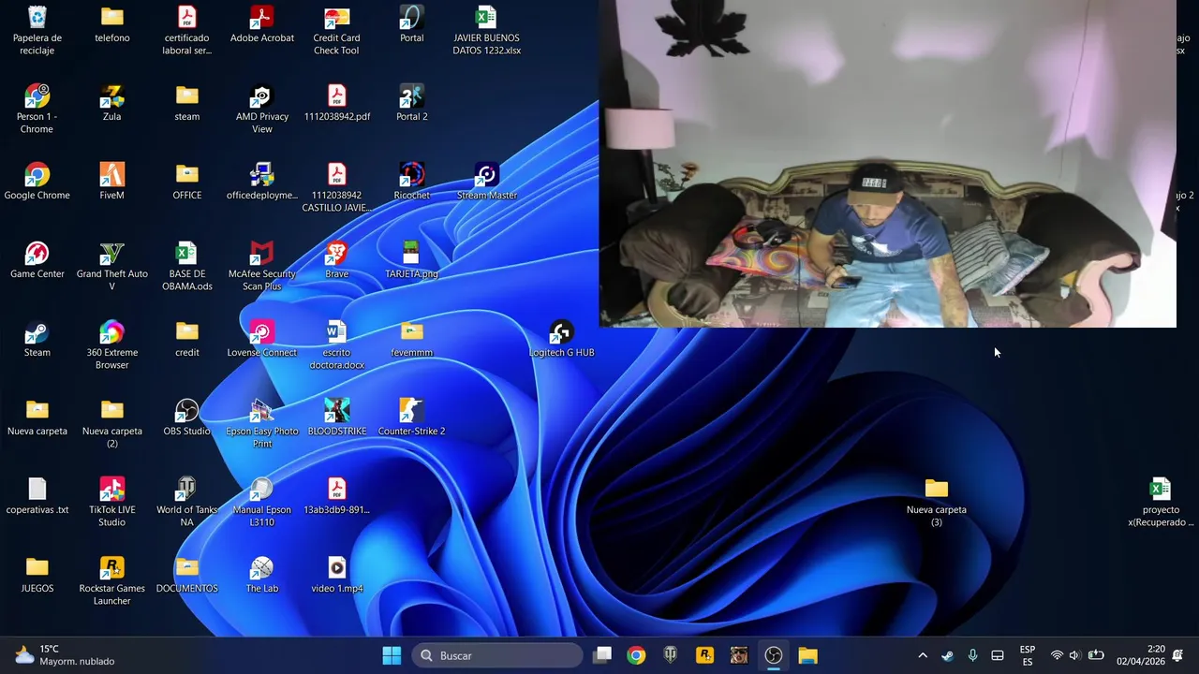Select the Steam desktop shortcut
Image resolution: width=1199 pixels, height=674 pixels.
(37, 339)
